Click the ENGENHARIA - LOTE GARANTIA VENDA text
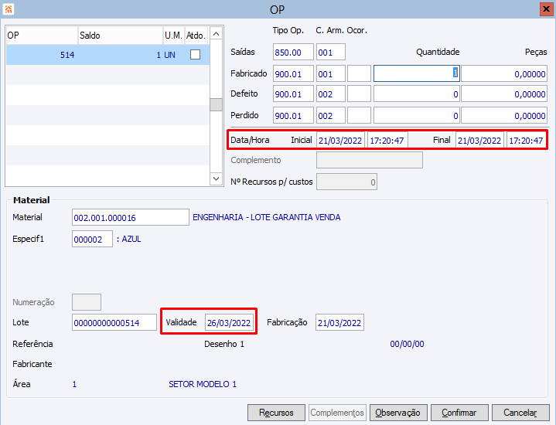Viewport: 556px width, 425px height. coord(267,217)
